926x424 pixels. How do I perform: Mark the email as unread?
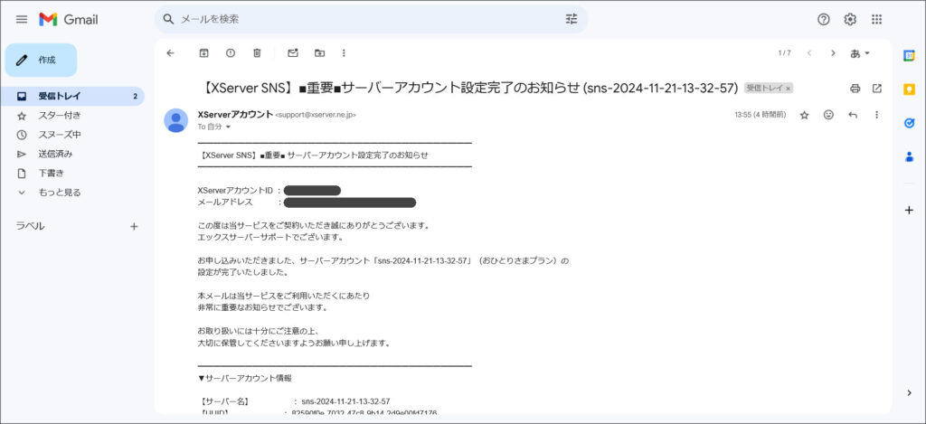coord(293,53)
